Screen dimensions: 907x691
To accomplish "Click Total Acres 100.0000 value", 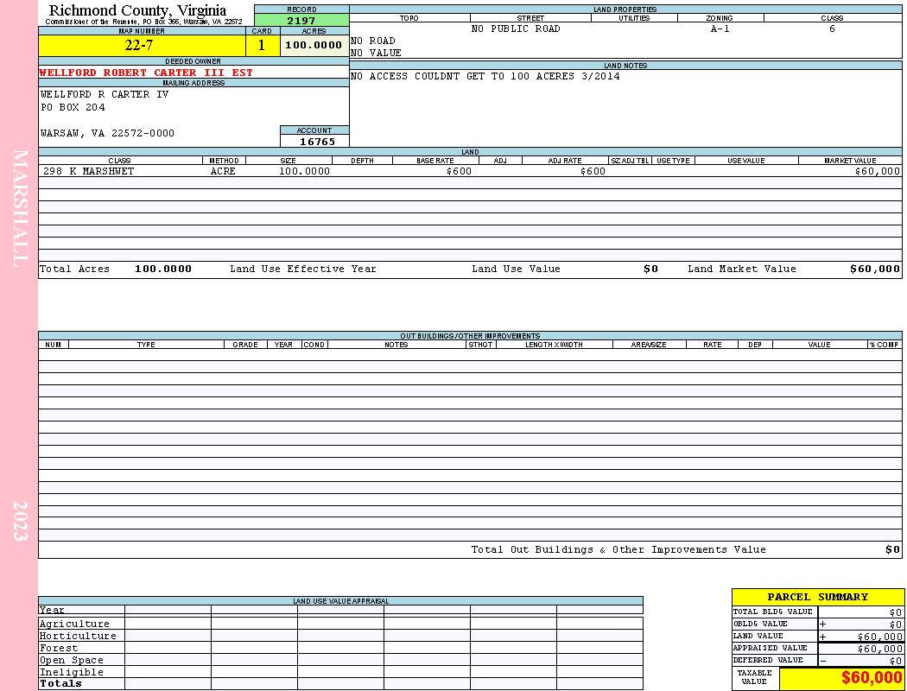I will point(163,269).
